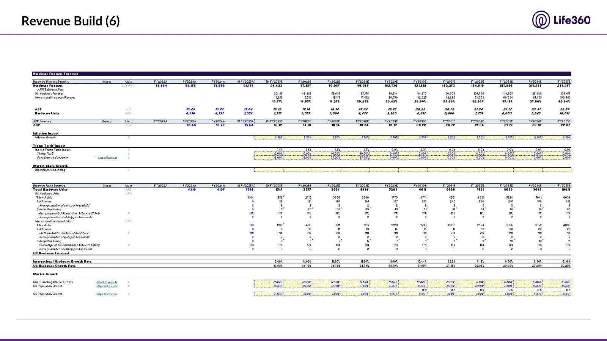The height and width of the screenshot is (341, 607).
Task: Select the Total Hardware Units row label
Action: tap(50, 189)
